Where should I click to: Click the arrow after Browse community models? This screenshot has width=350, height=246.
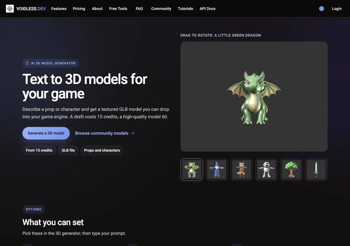(x=132, y=133)
